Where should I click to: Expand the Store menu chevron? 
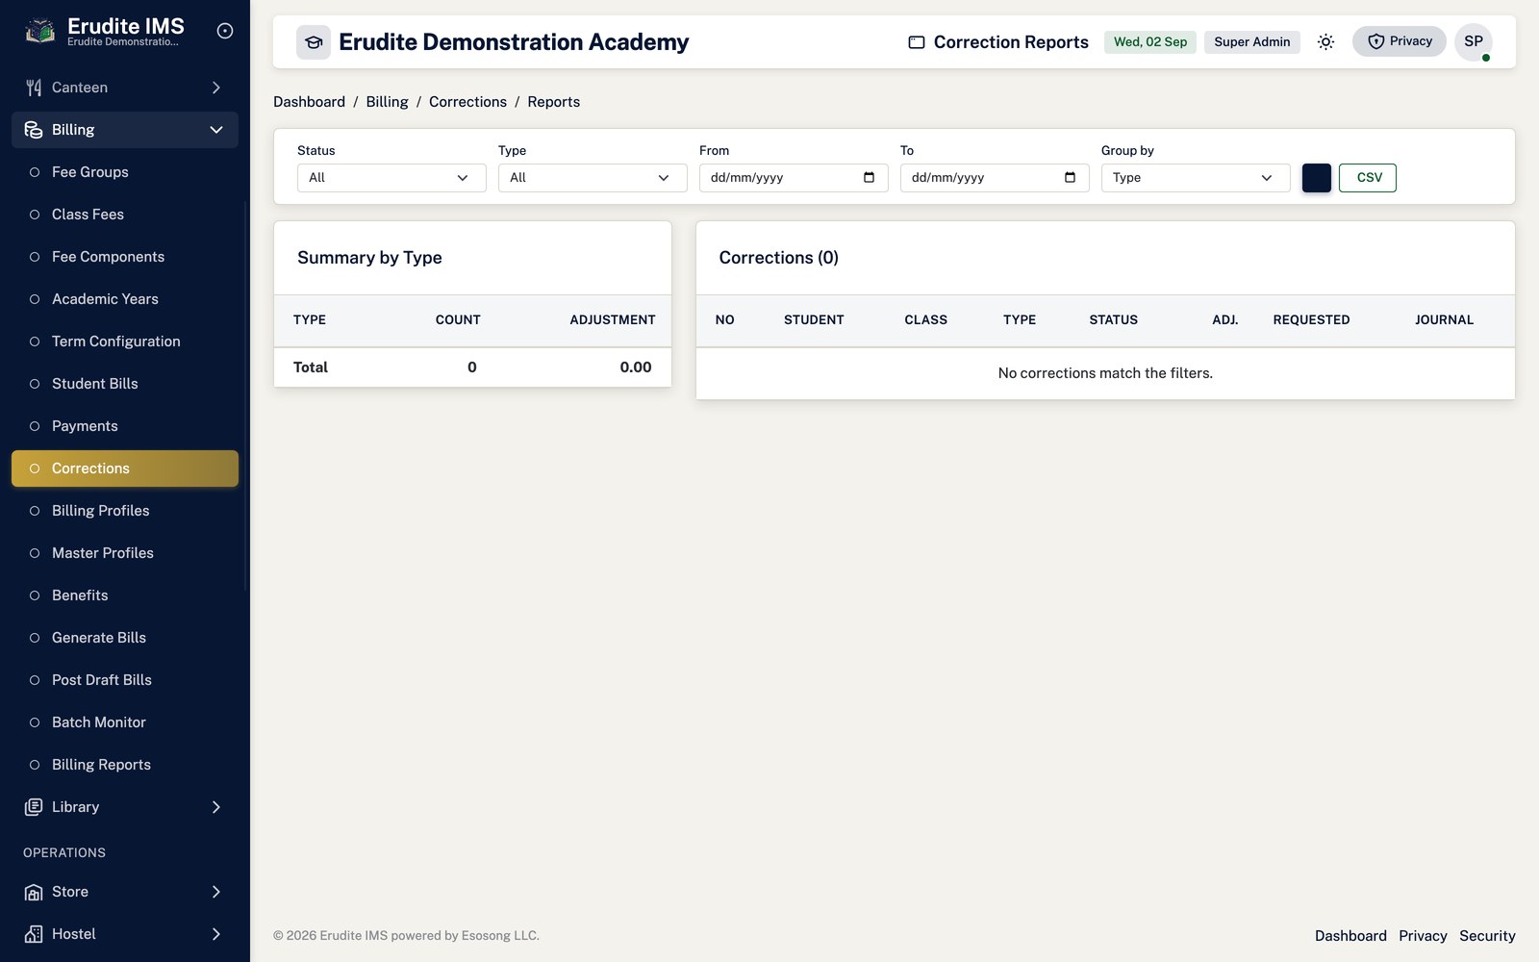tap(216, 892)
